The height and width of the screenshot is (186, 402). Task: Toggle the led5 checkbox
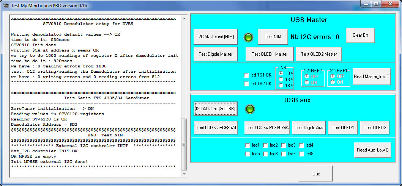click(248, 154)
